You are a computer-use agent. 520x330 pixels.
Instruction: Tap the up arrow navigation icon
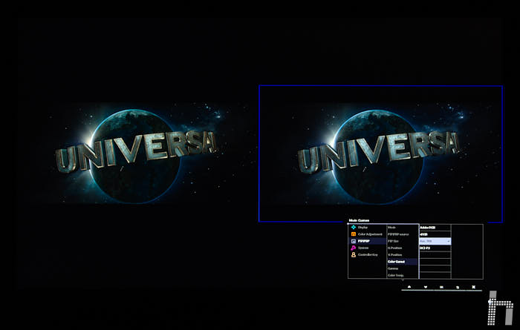[x=409, y=287]
